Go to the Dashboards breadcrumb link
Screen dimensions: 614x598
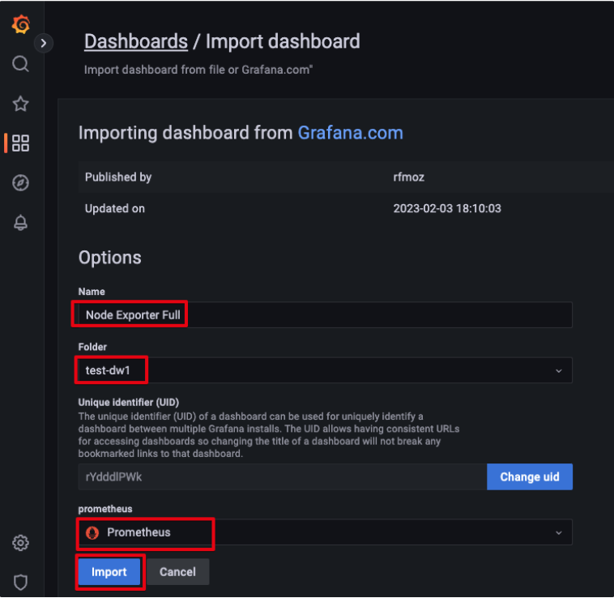click(x=136, y=41)
